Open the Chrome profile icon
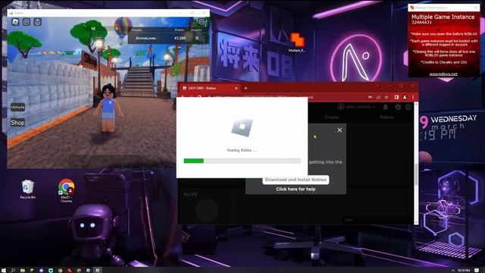The height and width of the screenshot is (273, 485). pyautogui.click(x=405, y=97)
